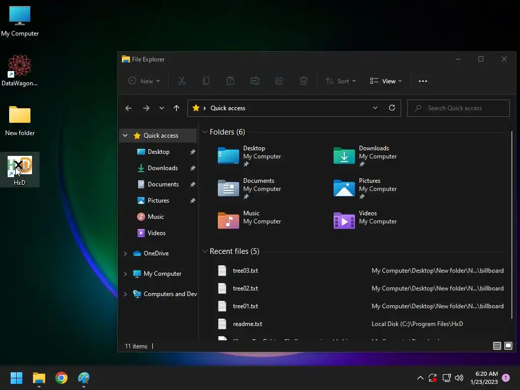Open the Downloads folder tile in Folders section

[365, 156]
